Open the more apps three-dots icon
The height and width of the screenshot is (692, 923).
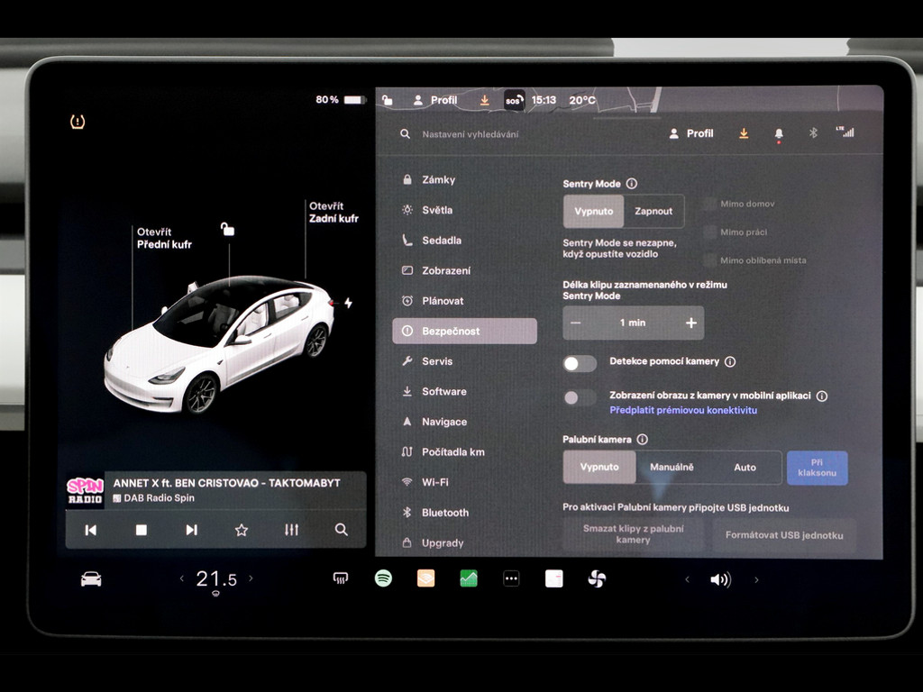pyautogui.click(x=511, y=579)
